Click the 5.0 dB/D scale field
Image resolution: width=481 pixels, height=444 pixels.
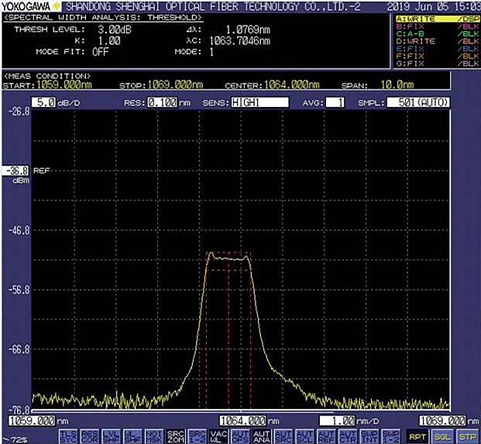[44, 102]
